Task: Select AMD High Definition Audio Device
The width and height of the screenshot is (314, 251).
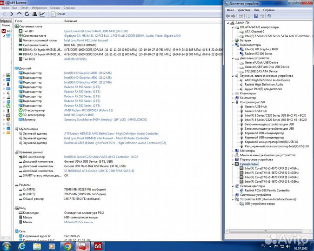Action: pos(267,80)
